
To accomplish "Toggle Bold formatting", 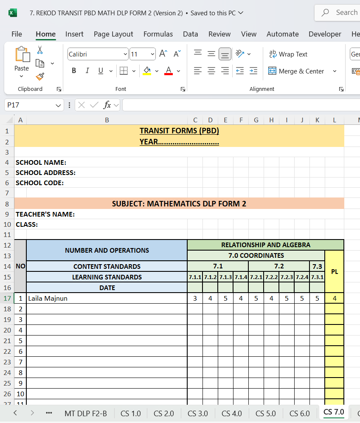I will click(74, 71).
